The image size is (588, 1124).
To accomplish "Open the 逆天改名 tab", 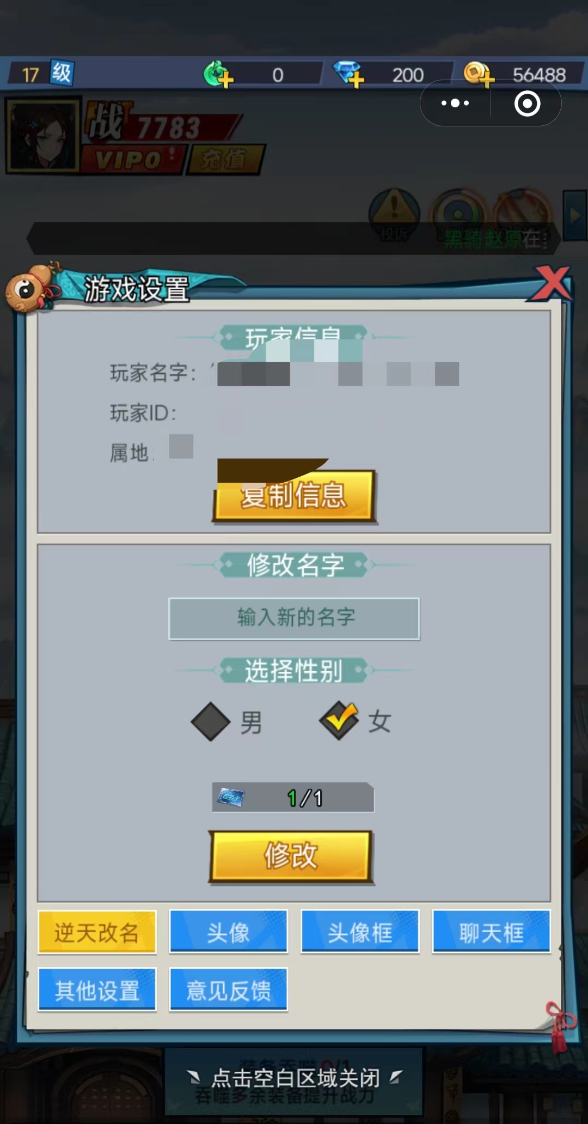I will (97, 932).
